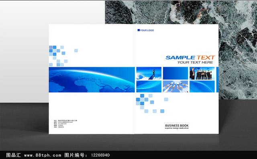The width and height of the screenshot is (257, 159).
Task: Click the contact details block on back cover
Action: click(x=65, y=124)
